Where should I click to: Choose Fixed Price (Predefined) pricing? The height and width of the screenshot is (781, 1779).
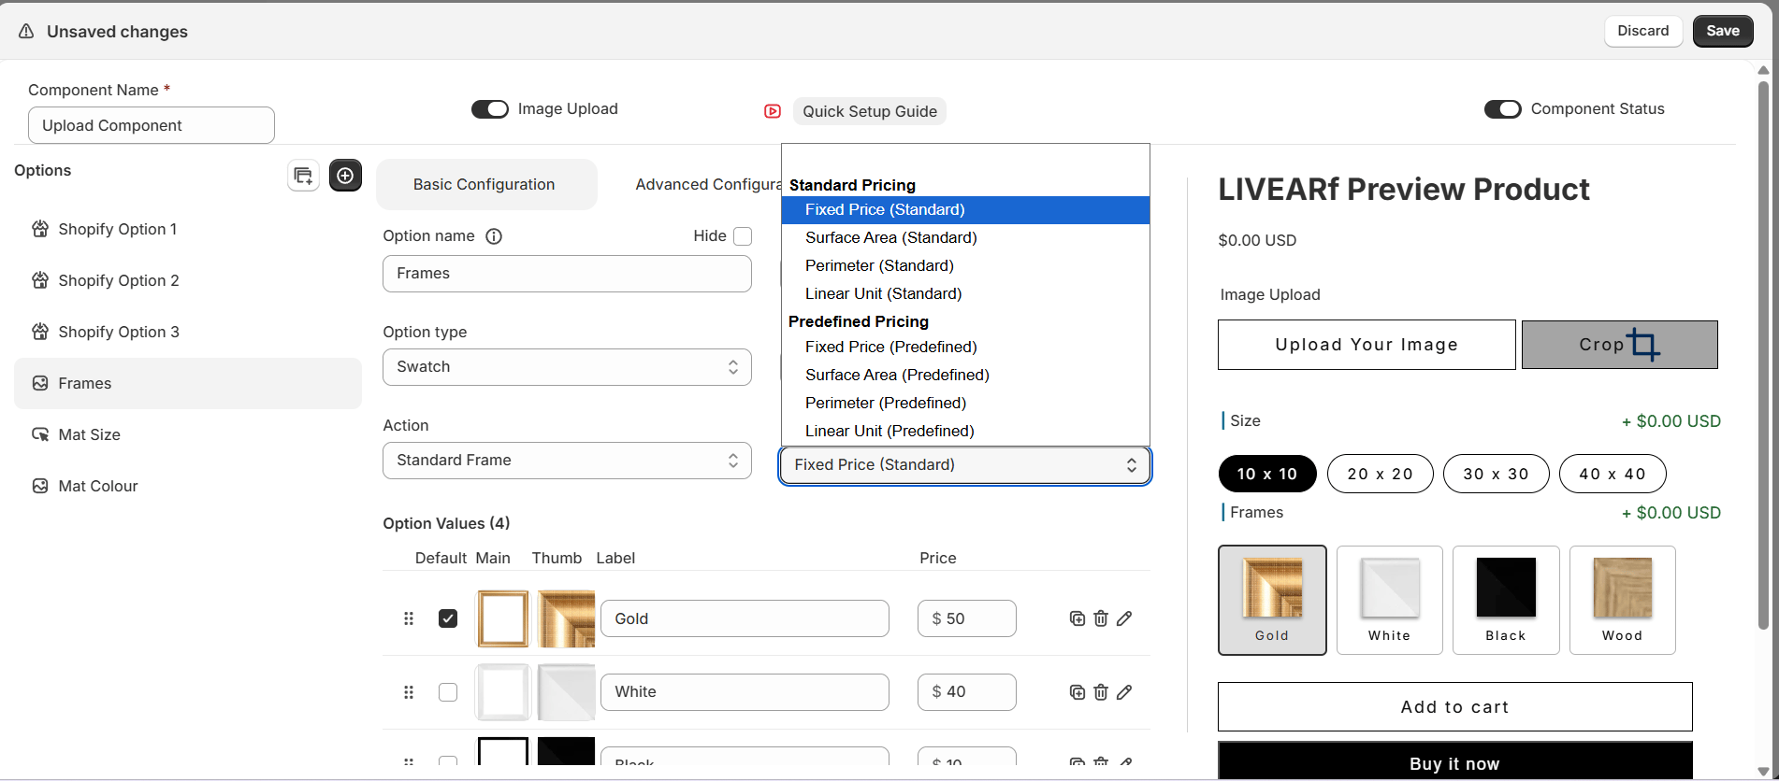pyautogui.click(x=965, y=347)
